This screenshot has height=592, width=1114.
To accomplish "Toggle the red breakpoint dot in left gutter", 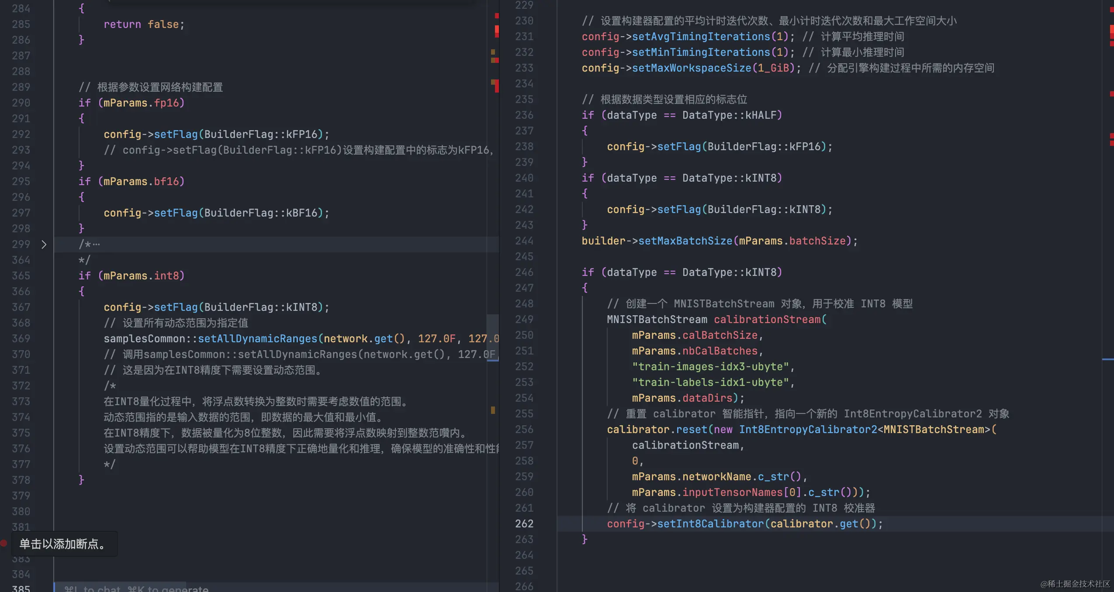I will pos(3,543).
